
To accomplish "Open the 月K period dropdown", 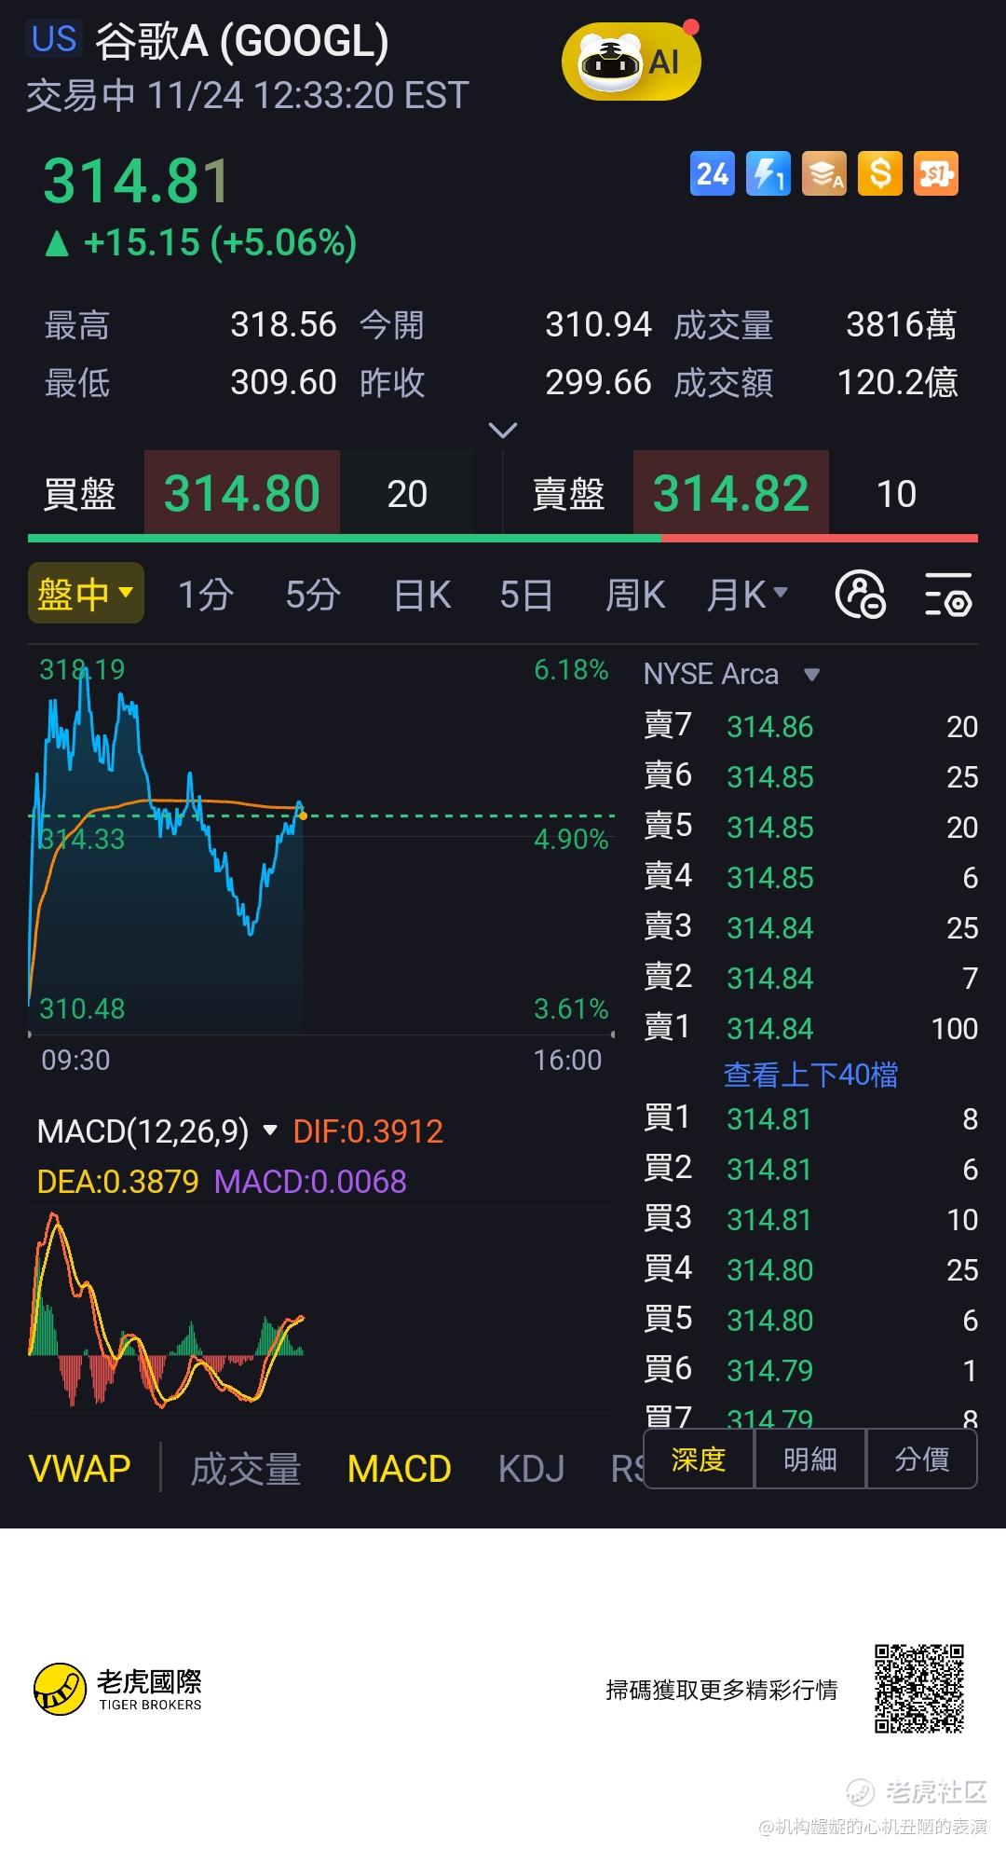I will (x=747, y=595).
